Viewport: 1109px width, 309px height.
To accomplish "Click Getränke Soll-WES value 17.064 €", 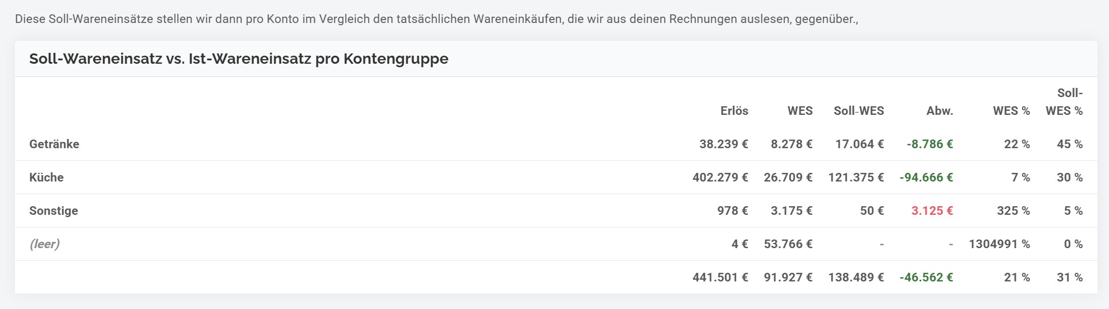I will click(x=859, y=144).
